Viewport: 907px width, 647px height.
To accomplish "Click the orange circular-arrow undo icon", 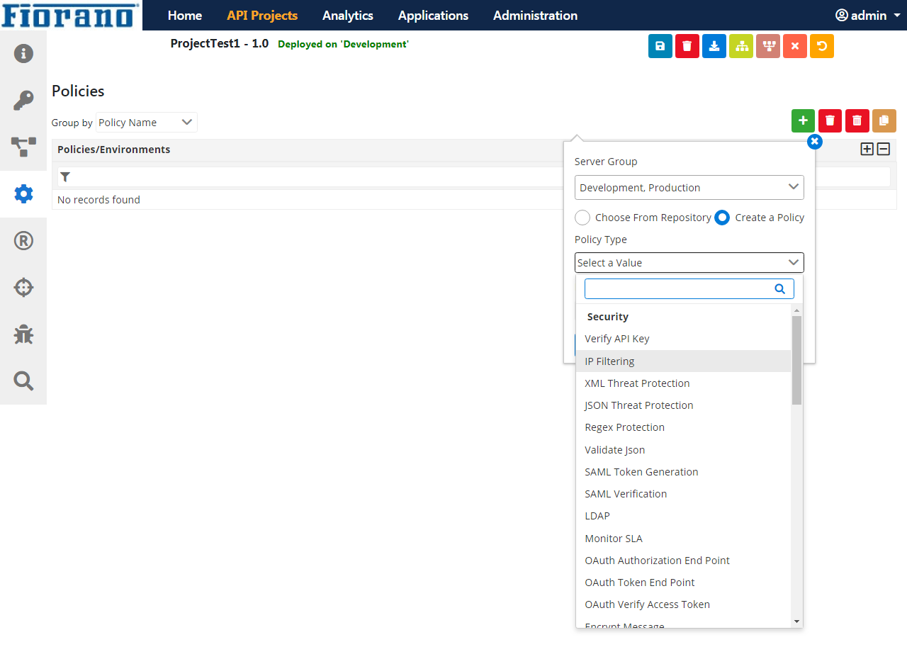I will (x=822, y=46).
